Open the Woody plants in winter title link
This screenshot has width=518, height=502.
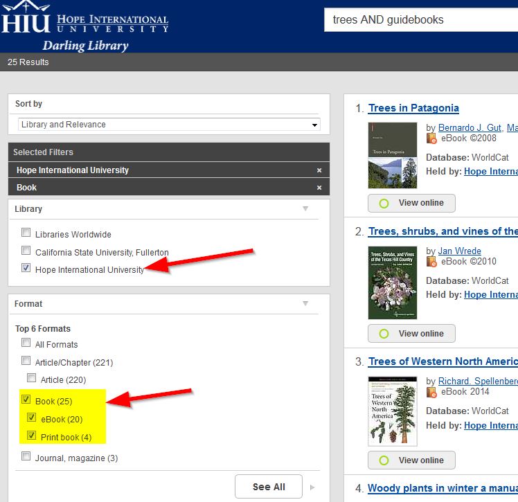point(443,488)
